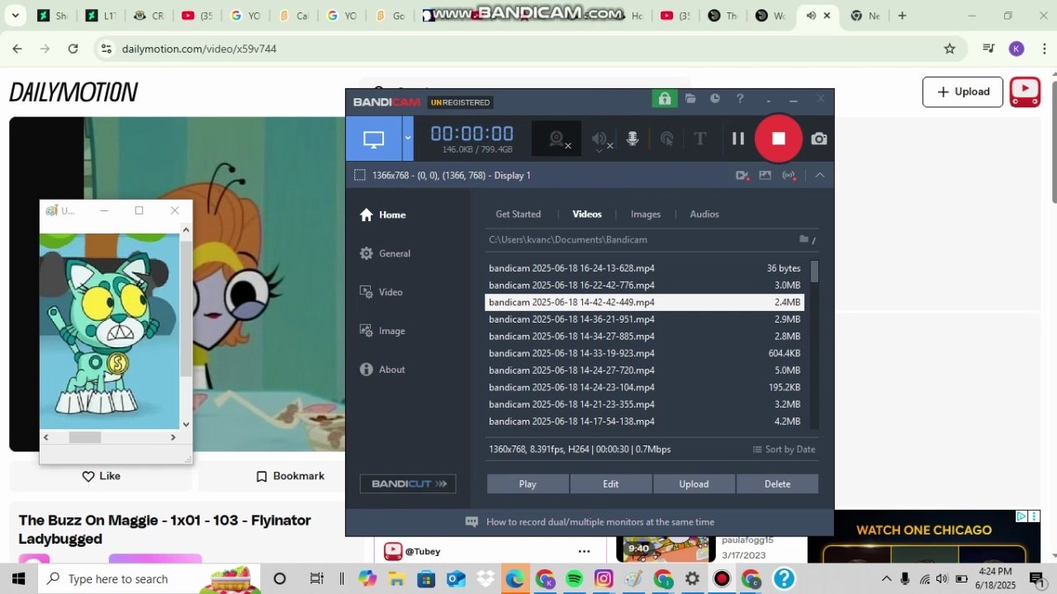Open General settings in Bandicam sidebar
Image resolution: width=1057 pixels, height=594 pixels.
(x=385, y=253)
